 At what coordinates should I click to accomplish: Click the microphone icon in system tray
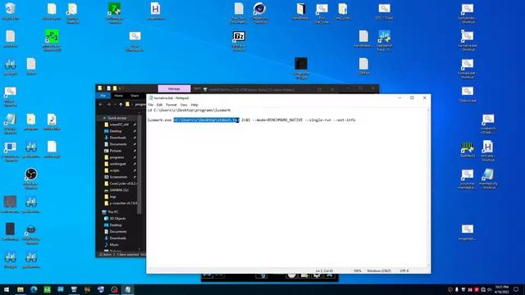point(457,289)
